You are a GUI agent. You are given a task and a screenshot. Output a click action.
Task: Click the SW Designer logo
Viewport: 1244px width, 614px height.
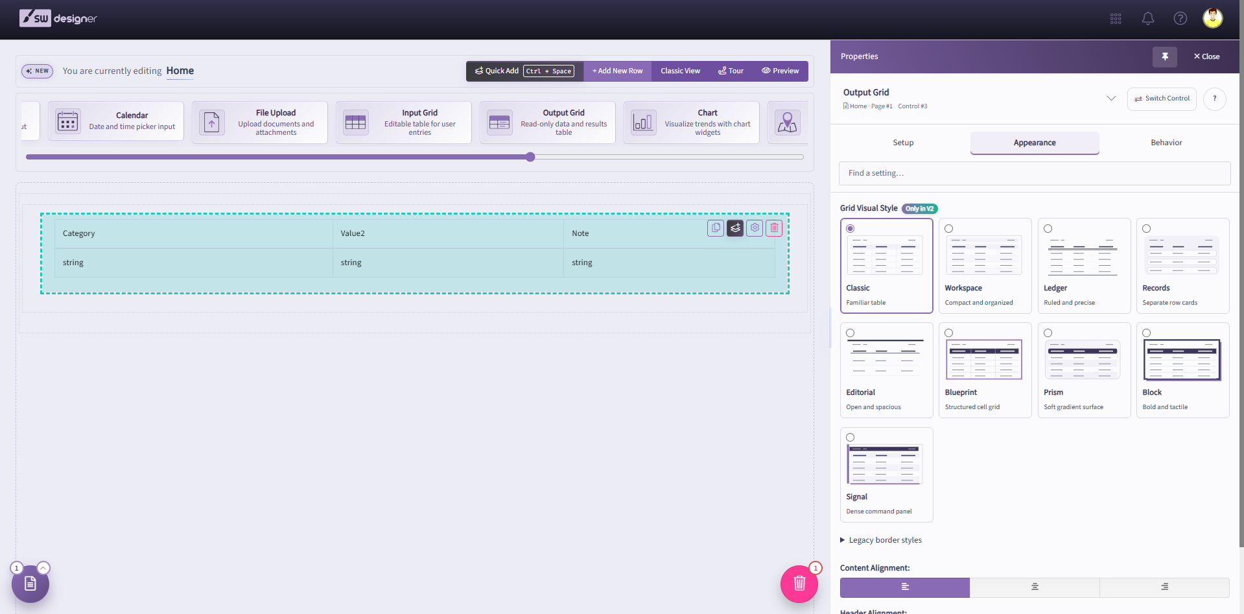click(x=58, y=18)
